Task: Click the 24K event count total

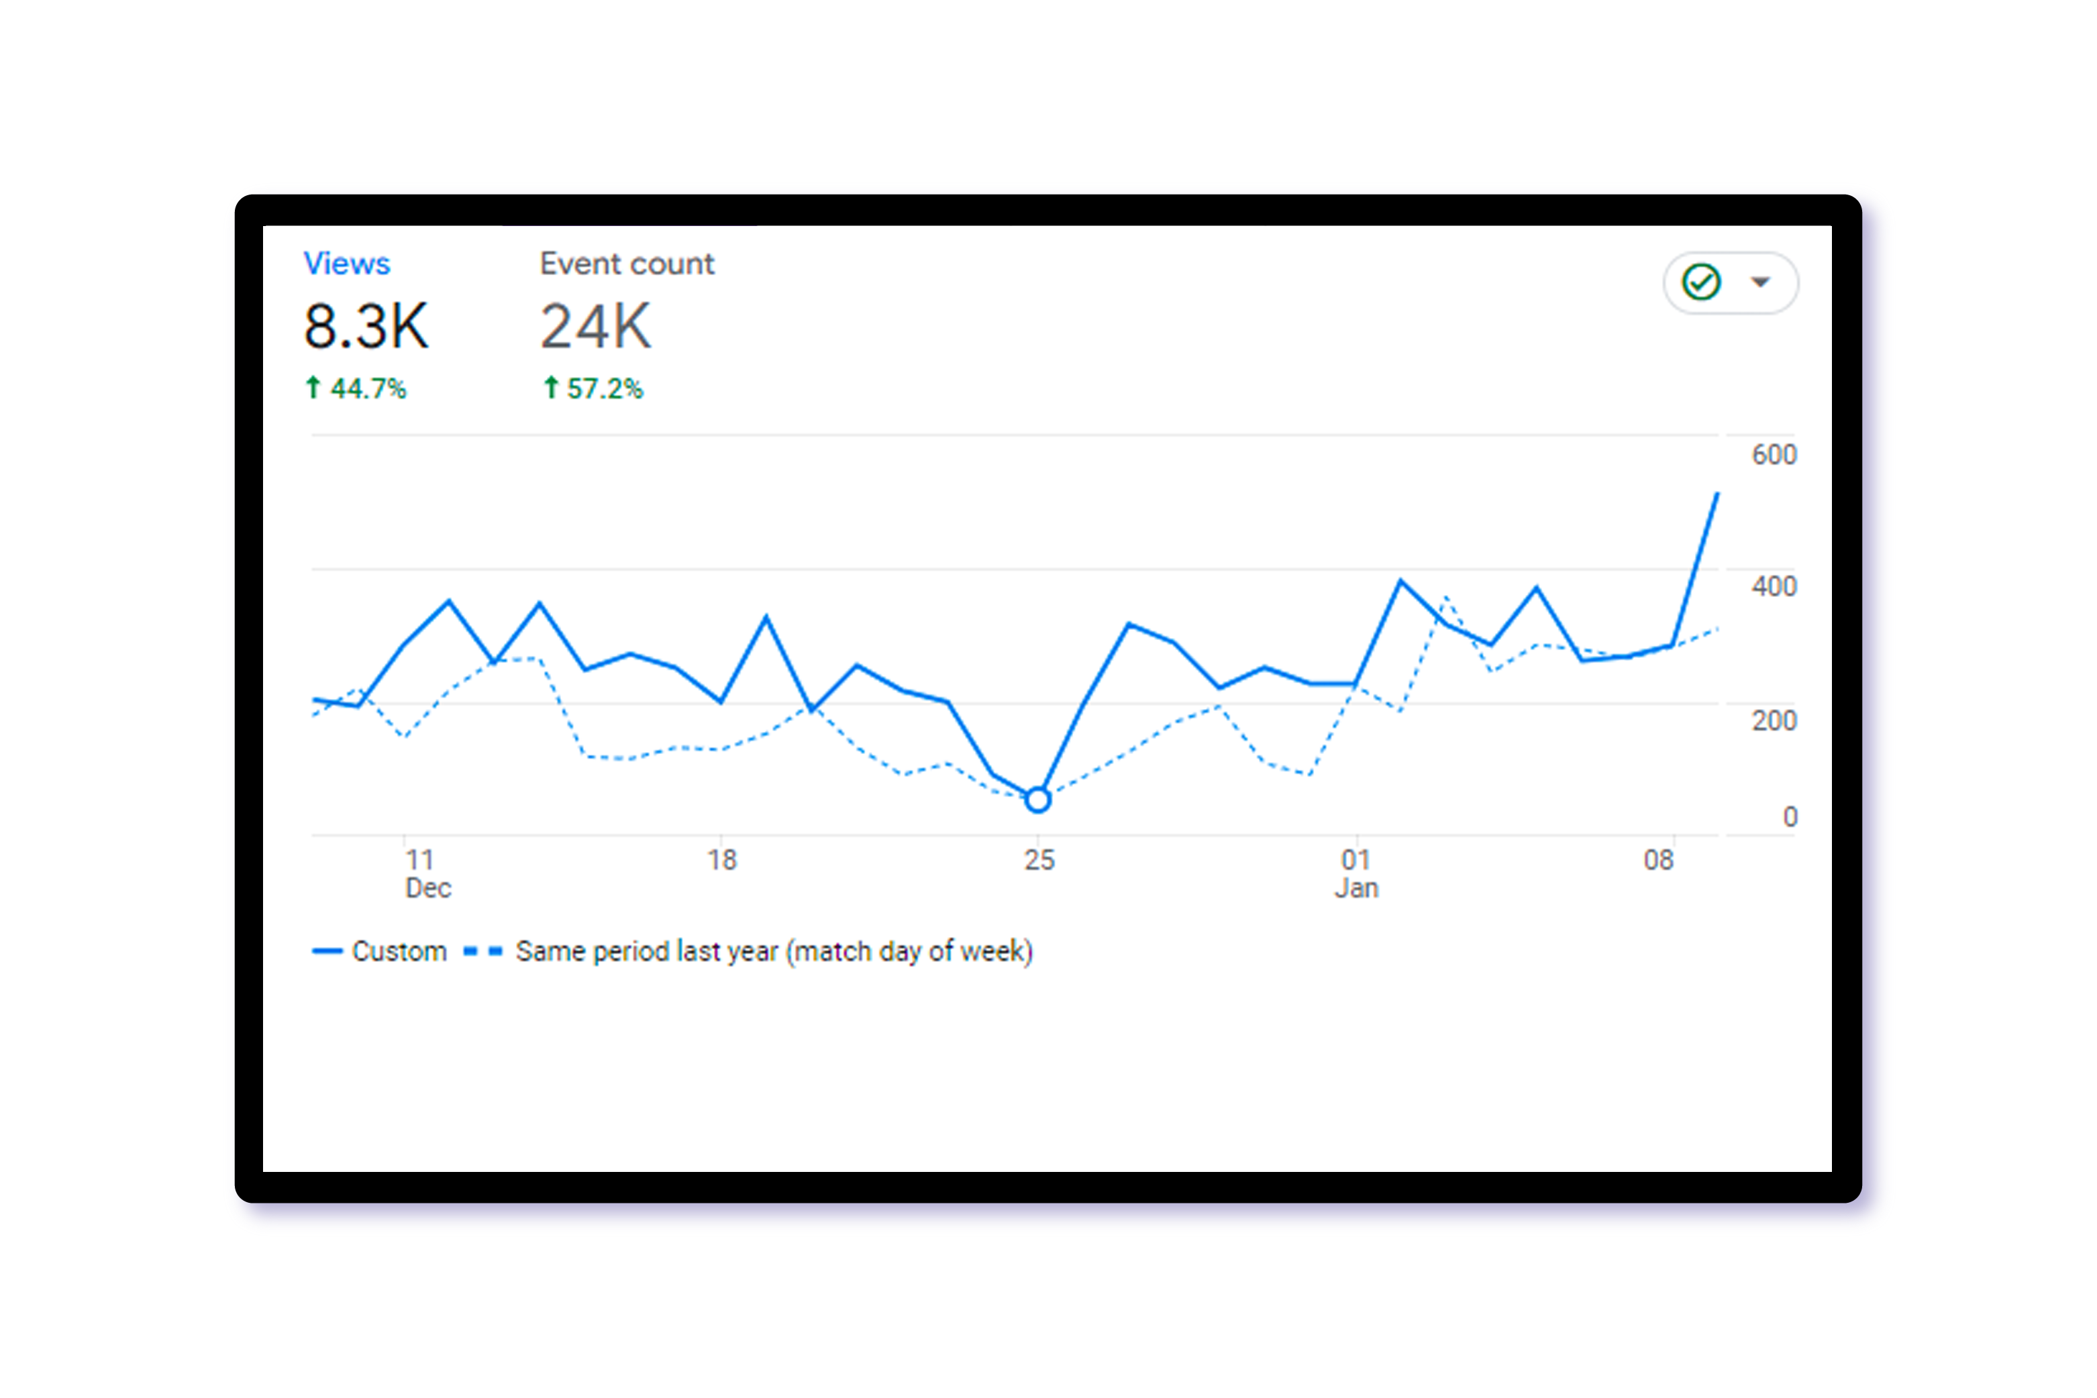Action: [x=596, y=326]
